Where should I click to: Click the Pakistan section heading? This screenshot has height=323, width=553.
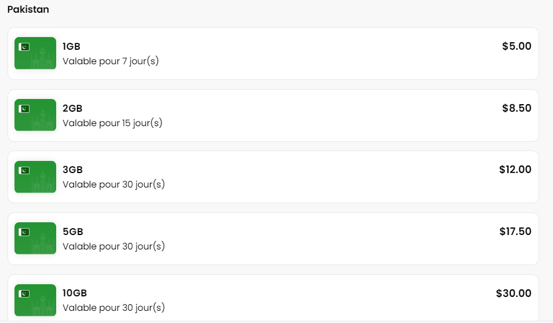click(28, 9)
